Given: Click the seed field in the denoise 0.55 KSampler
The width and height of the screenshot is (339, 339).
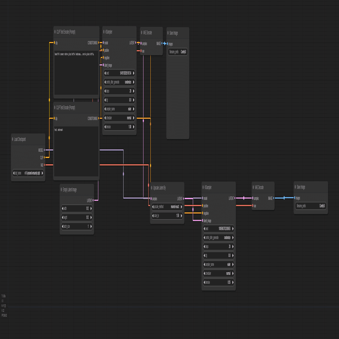Looking at the screenshot, I should pos(219,229).
